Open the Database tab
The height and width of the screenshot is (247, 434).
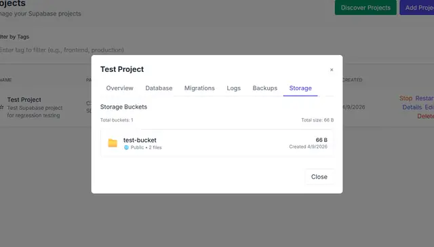pos(159,88)
